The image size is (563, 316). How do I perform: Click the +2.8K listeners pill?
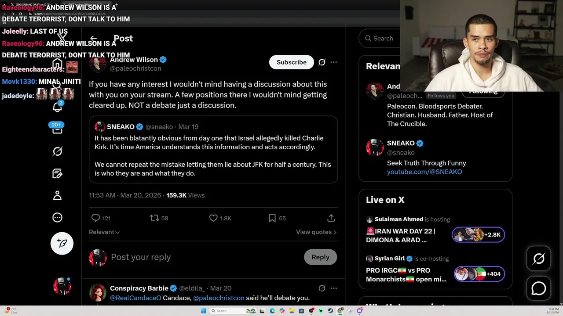[x=478, y=235]
